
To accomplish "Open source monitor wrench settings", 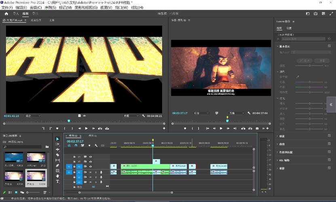I will [x=144, y=116].
